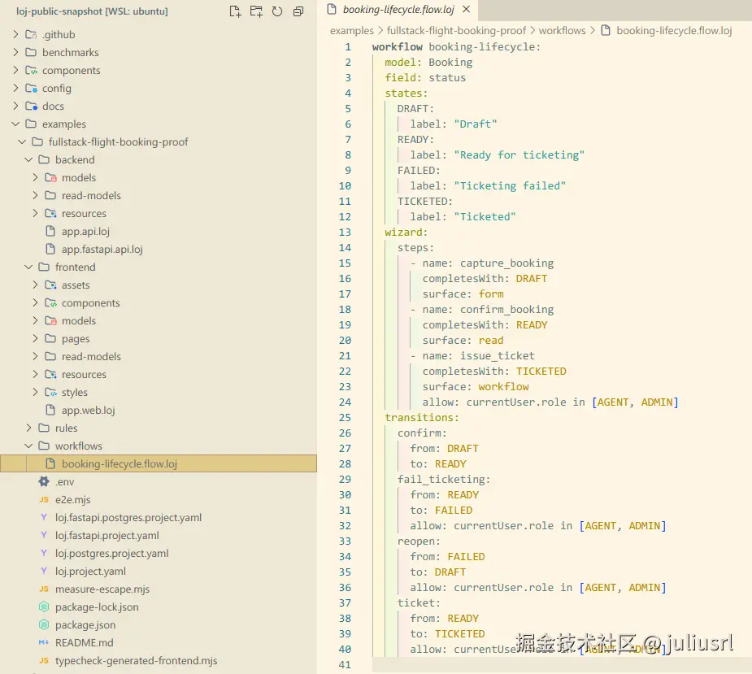Open the models folder under backend
The image size is (752, 674).
pyautogui.click(x=79, y=177)
